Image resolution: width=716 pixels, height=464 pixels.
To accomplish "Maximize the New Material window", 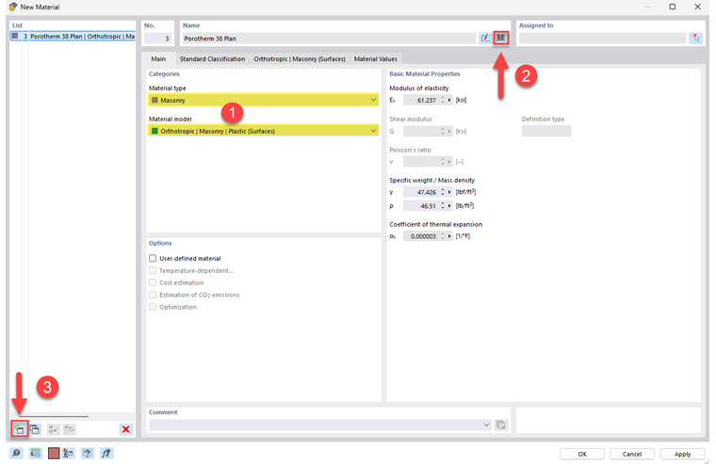I will tap(672, 7).
